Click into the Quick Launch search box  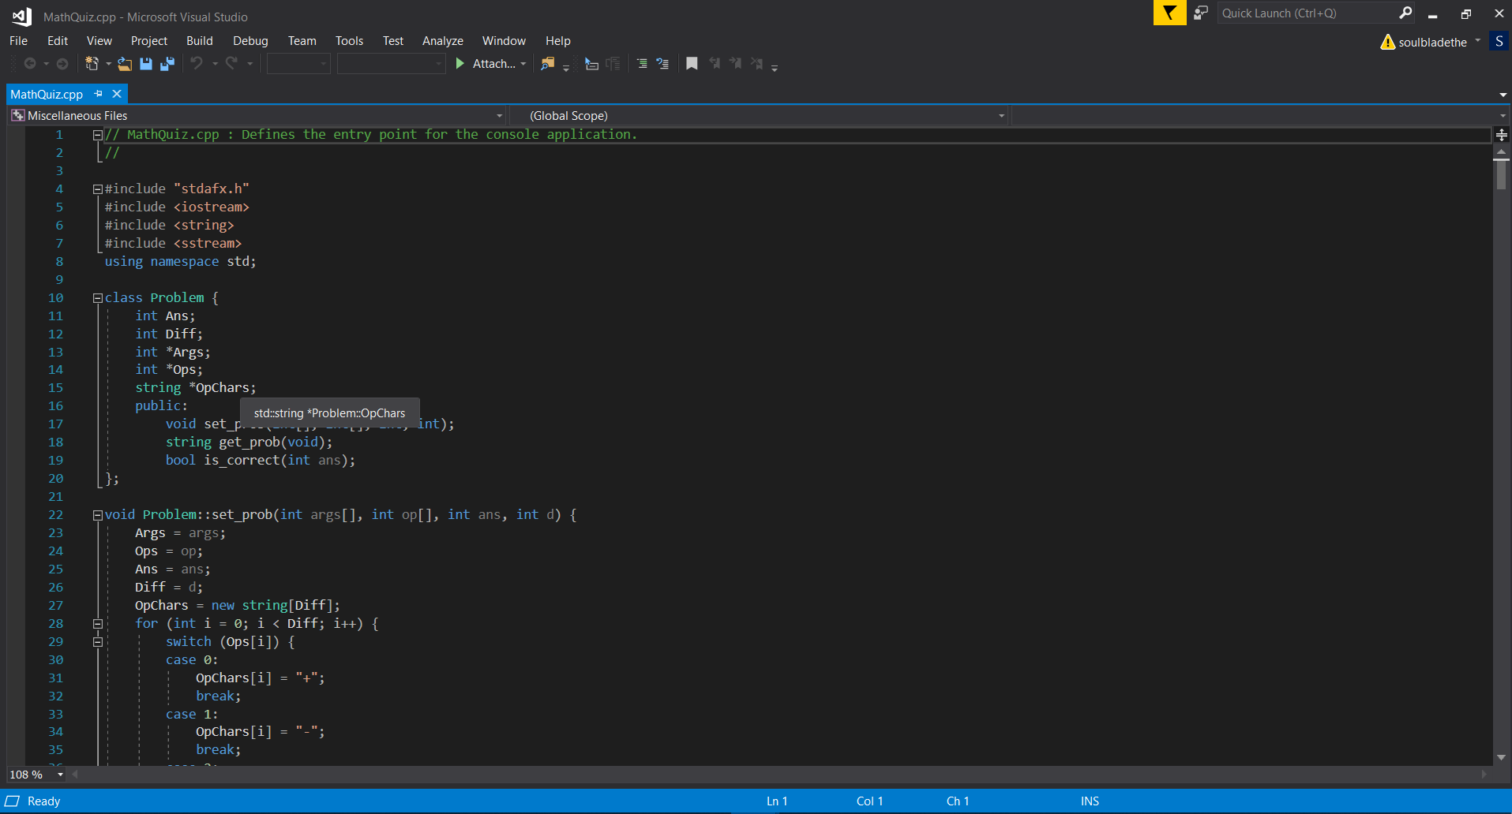pos(1307,13)
